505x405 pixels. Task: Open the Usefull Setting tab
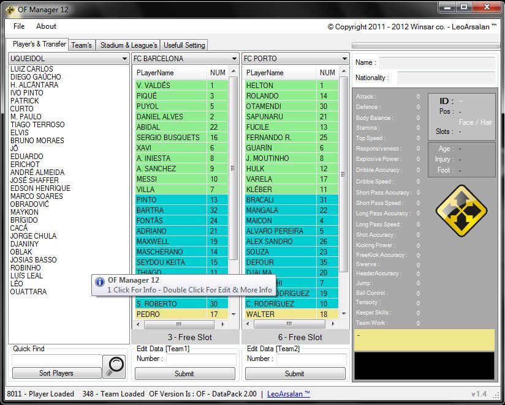(x=184, y=45)
